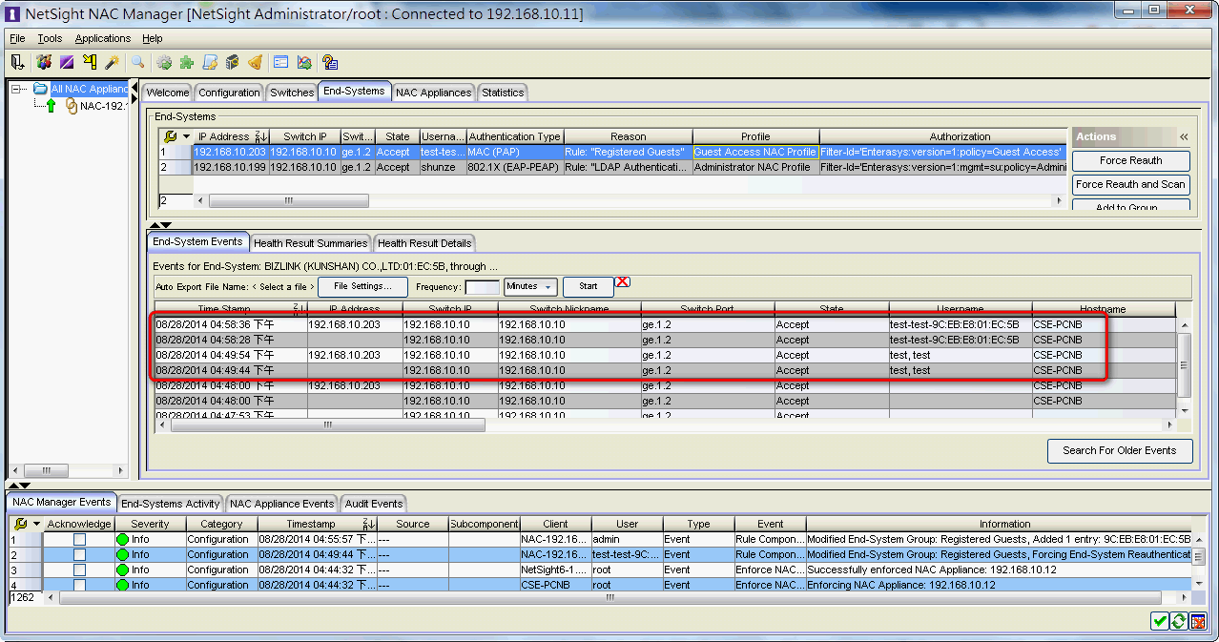This screenshot has width=1219, height=642.
Task: Click the Guest Access NAC Profile cell
Action: click(x=755, y=152)
